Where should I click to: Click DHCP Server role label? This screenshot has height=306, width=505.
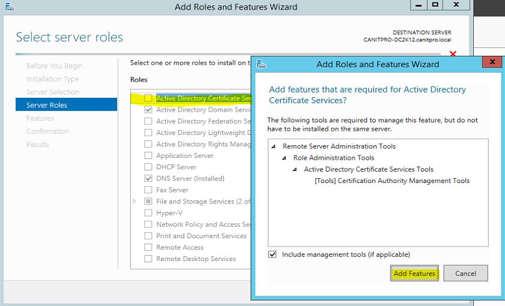tap(176, 167)
